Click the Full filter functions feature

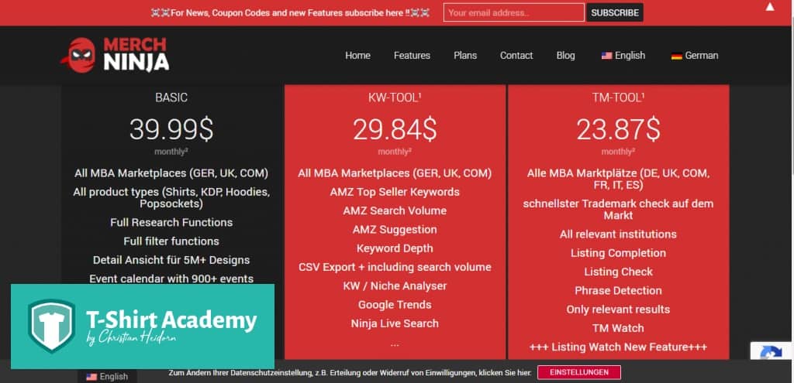click(x=171, y=241)
